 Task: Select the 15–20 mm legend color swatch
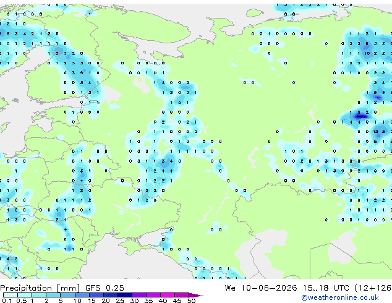point(96,295)
